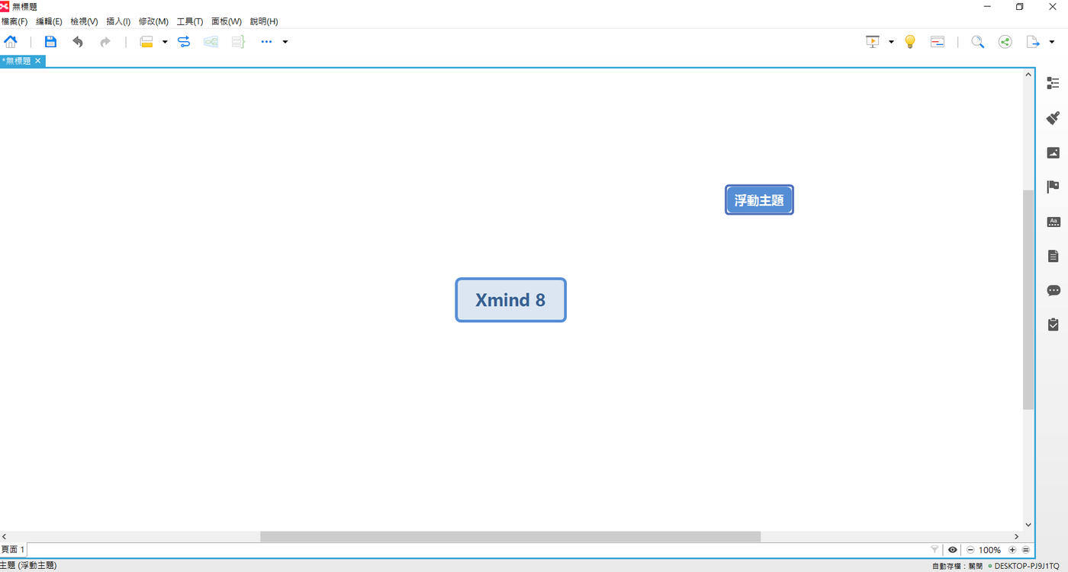
Task: Open the topic insert dropdown arrow
Action: (165, 42)
